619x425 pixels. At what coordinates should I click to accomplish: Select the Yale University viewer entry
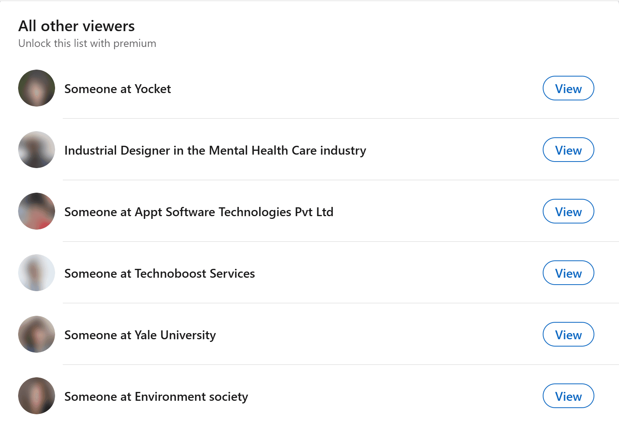[140, 335]
